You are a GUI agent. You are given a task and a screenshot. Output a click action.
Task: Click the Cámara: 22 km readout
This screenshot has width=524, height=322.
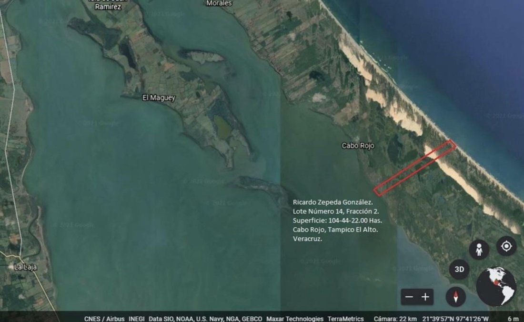pos(395,319)
